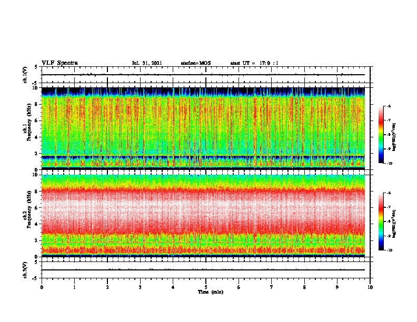Click the upper colorbar gradient for ch.1
The image size is (417, 322).
pos(381,135)
